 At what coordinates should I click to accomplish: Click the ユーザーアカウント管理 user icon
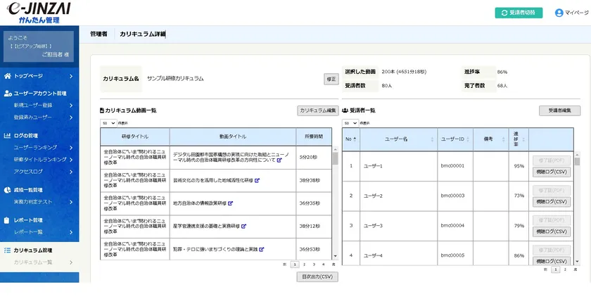coord(8,93)
